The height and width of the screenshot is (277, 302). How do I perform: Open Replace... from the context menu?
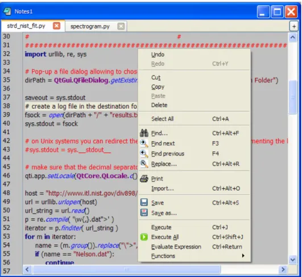pyautogui.click(x=195, y=164)
